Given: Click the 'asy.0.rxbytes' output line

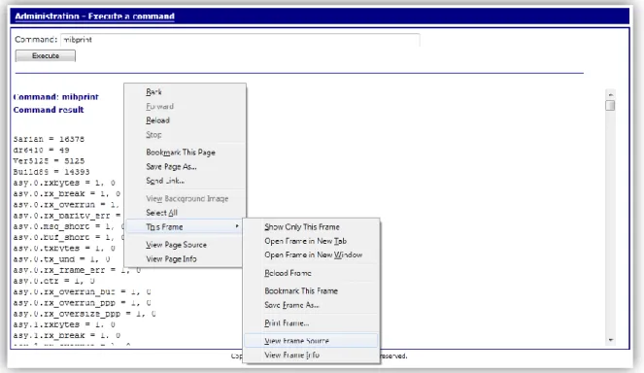Looking at the screenshot, I should [64, 183].
